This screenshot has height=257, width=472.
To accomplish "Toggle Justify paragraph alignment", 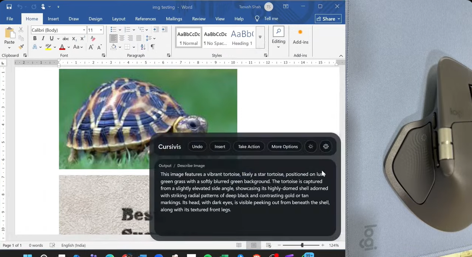I will [138, 38].
